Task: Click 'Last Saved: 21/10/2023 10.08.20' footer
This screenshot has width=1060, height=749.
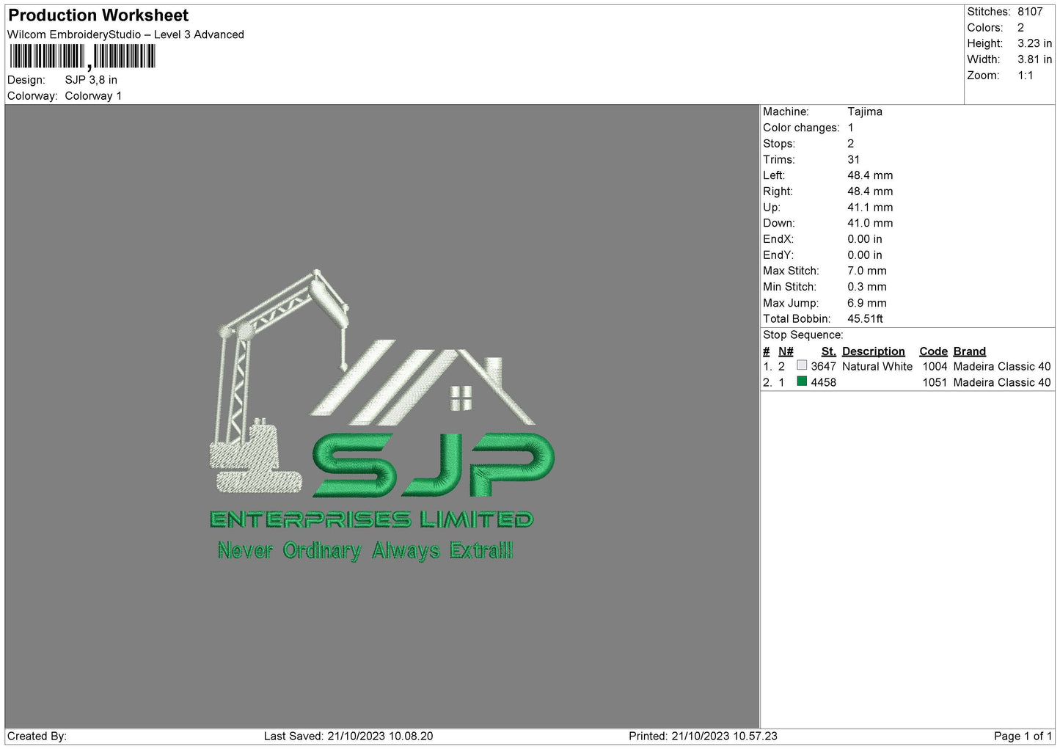Action: (x=348, y=736)
